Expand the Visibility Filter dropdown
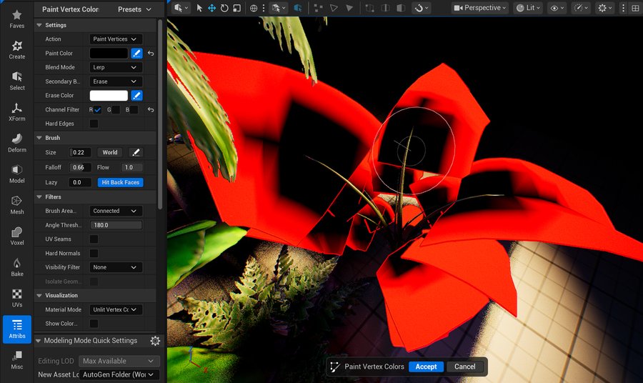Image resolution: width=643 pixels, height=383 pixels. (x=115, y=267)
